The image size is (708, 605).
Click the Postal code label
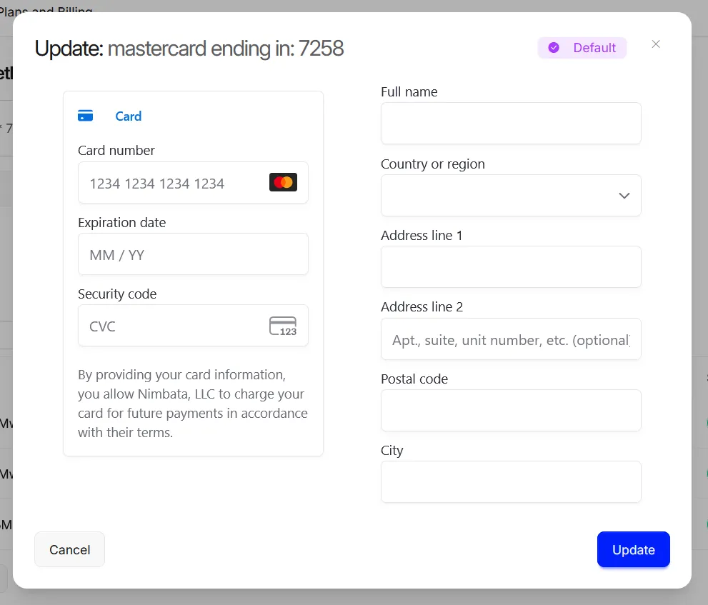414,379
